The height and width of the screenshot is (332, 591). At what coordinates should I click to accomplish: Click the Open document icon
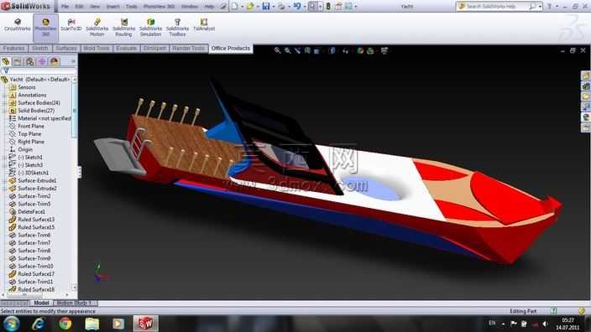pos(250,7)
